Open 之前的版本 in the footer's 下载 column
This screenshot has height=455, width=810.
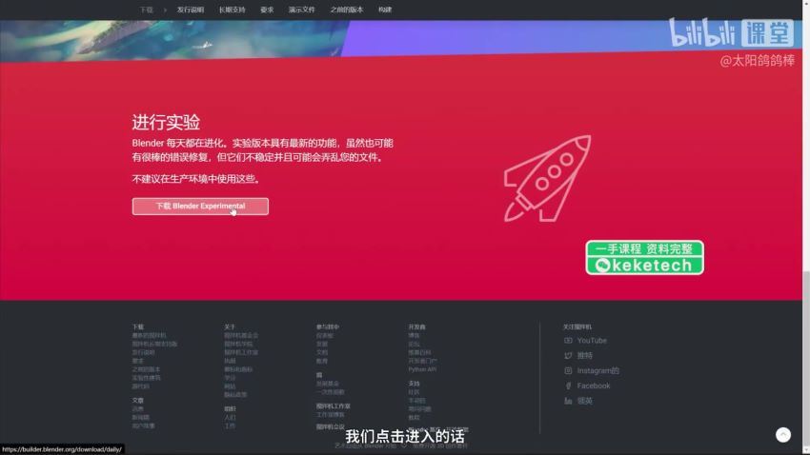tap(146, 369)
